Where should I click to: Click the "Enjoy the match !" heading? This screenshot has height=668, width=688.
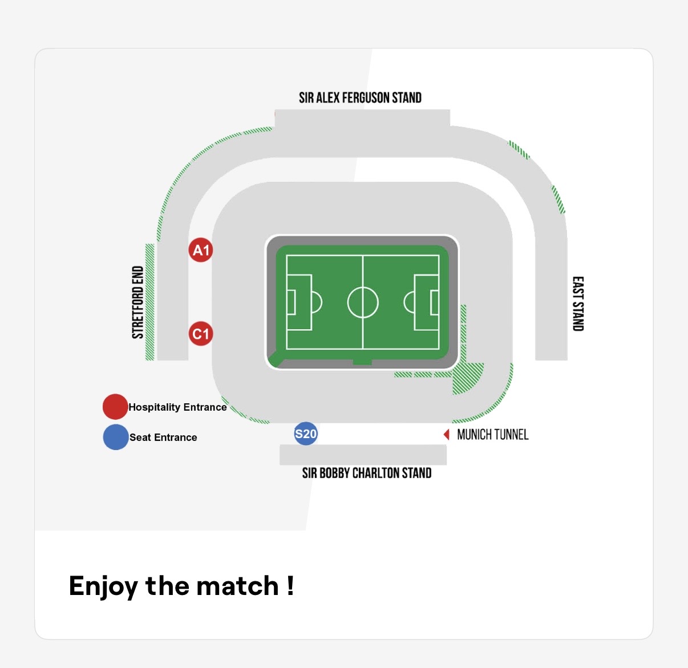tap(181, 586)
